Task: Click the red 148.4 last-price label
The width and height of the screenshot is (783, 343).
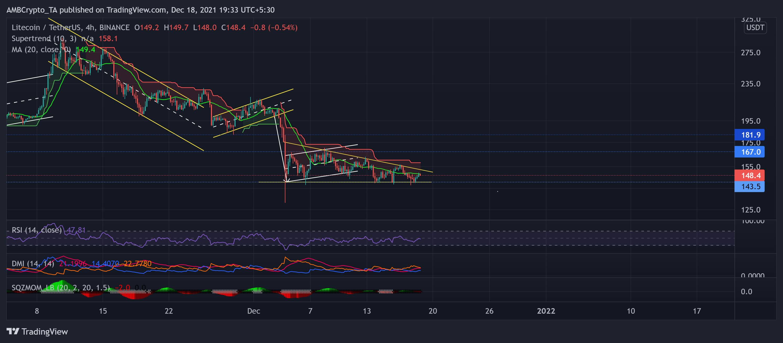Action: [x=749, y=176]
